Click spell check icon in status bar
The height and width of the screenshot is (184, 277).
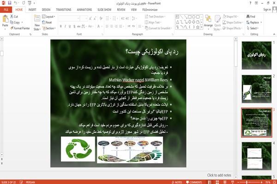pos(21,182)
